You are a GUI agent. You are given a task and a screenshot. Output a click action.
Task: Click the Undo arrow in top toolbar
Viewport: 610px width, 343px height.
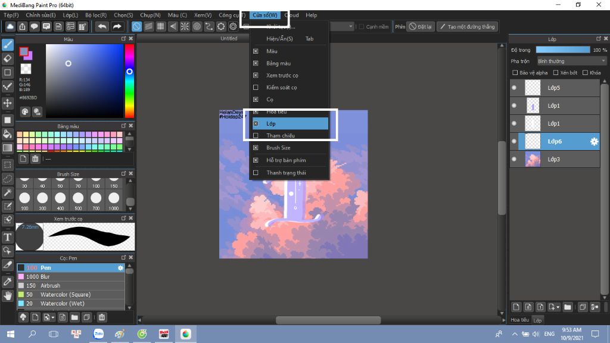[102, 26]
